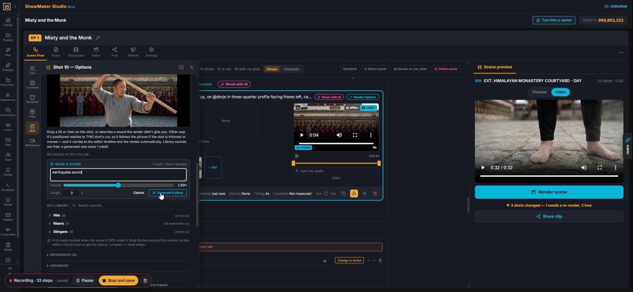Pop out the Shot 10 Options panel

[181, 67]
